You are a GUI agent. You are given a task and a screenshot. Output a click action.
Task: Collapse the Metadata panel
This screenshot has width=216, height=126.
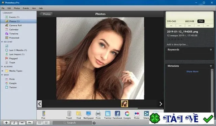coord(211,66)
